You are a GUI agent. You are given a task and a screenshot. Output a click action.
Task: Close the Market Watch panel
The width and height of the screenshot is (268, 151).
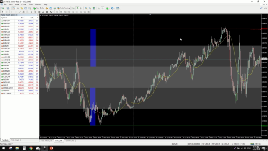pos(38,15)
